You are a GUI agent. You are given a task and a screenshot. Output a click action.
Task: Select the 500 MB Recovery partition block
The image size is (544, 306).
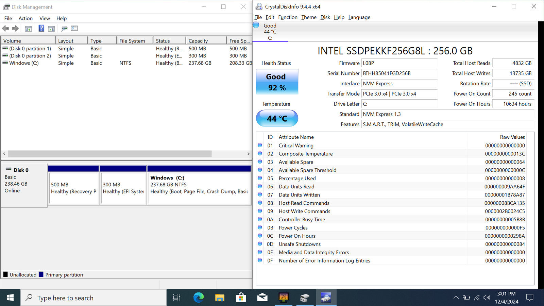point(73,185)
